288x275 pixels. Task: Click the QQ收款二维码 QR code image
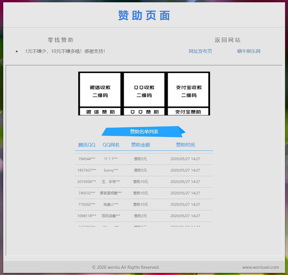[x=144, y=89]
